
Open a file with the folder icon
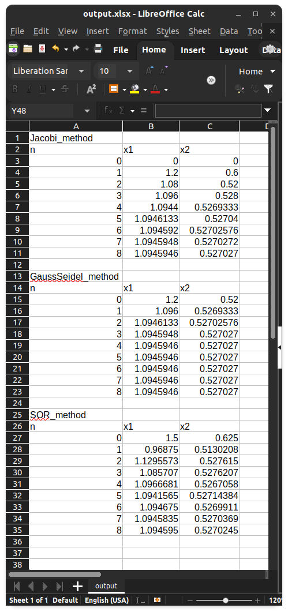(27, 49)
